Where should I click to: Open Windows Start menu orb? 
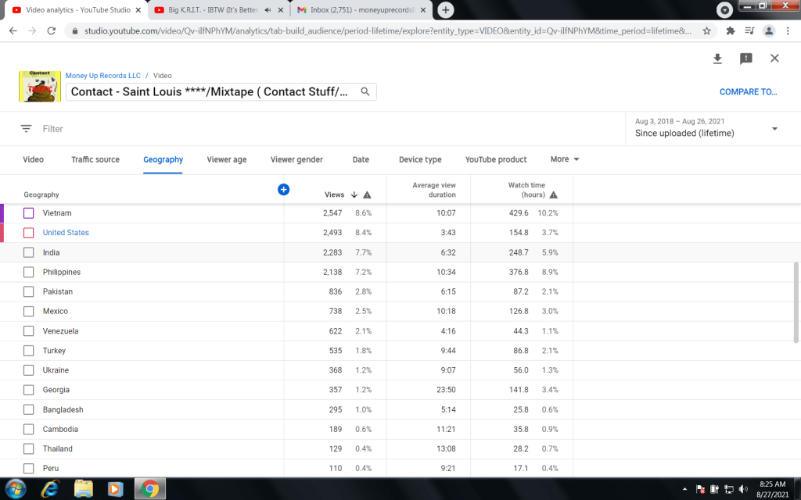pos(16,489)
